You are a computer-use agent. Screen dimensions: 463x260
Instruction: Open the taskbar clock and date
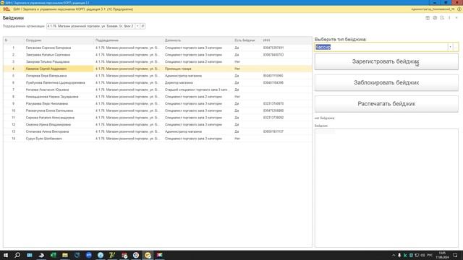pyautogui.click(x=442, y=255)
